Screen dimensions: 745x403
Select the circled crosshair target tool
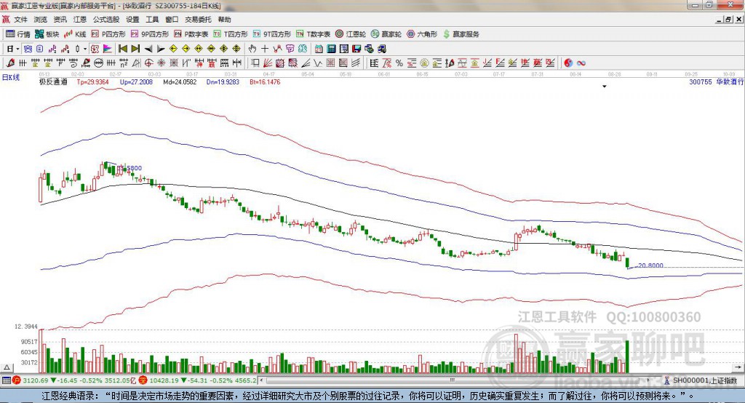[148, 63]
